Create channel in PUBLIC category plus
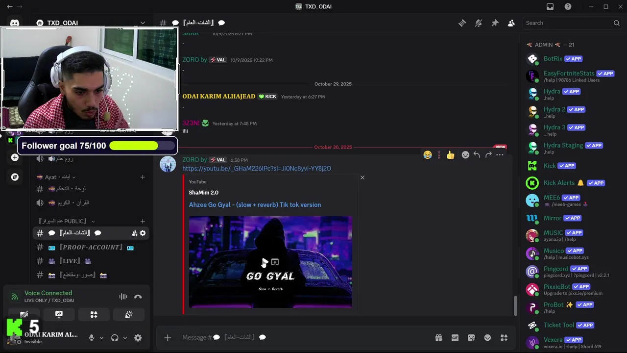 [143, 222]
